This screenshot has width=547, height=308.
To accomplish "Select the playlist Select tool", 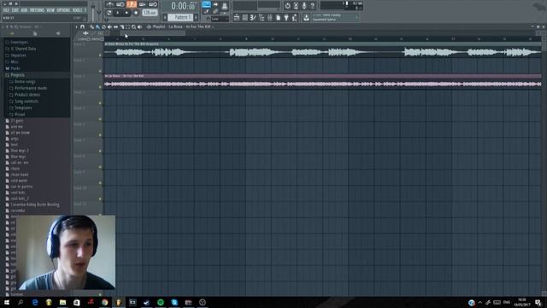I will tap(127, 27).
